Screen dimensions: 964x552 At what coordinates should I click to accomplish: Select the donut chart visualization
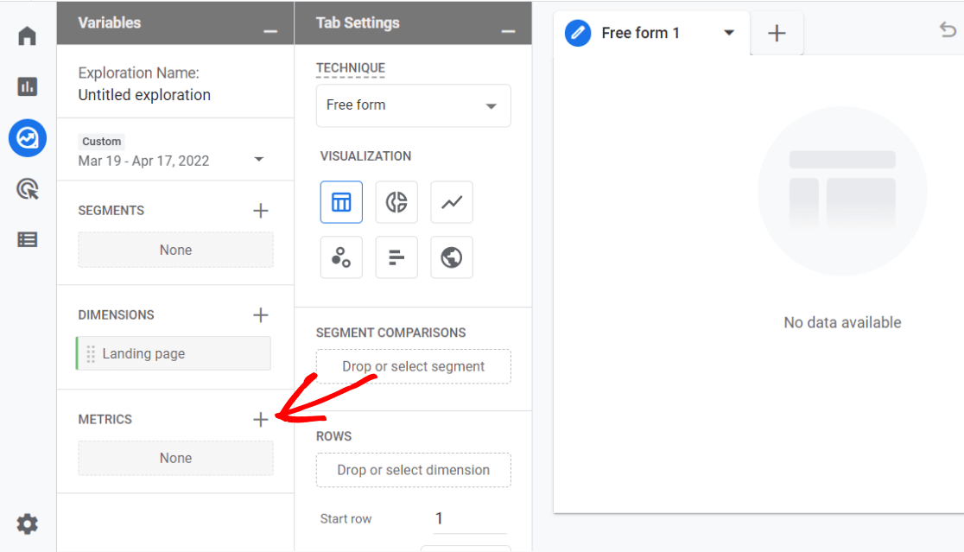pyautogui.click(x=396, y=201)
